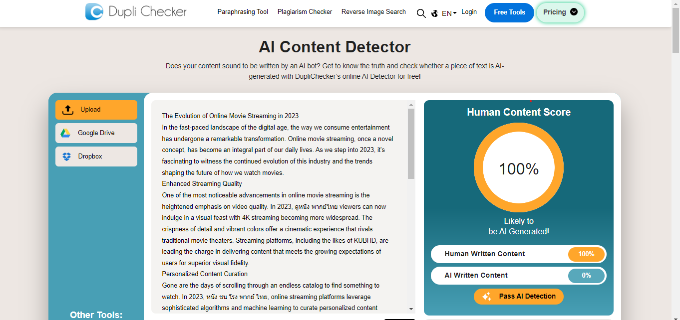The width and height of the screenshot is (680, 320).
Task: Click the 'Enhanced Streaming Quality' line
Action: [x=202, y=184]
